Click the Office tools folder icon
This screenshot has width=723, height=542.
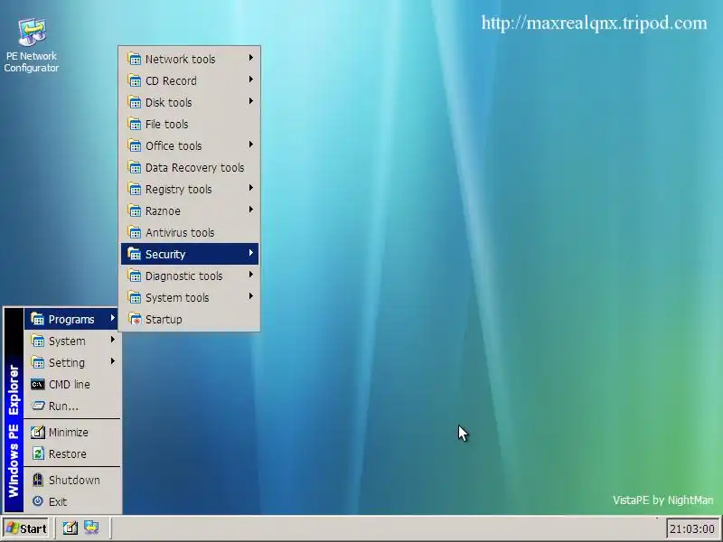[x=134, y=145]
